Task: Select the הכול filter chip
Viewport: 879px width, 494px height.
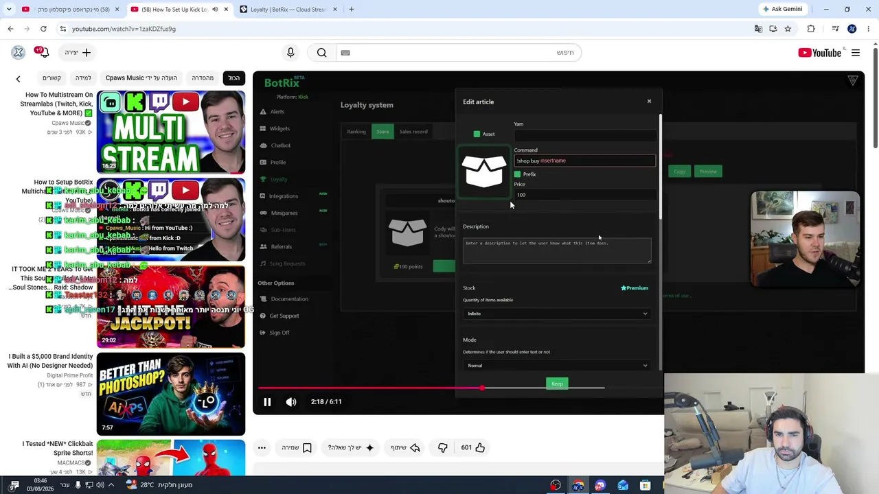Action: coord(234,78)
